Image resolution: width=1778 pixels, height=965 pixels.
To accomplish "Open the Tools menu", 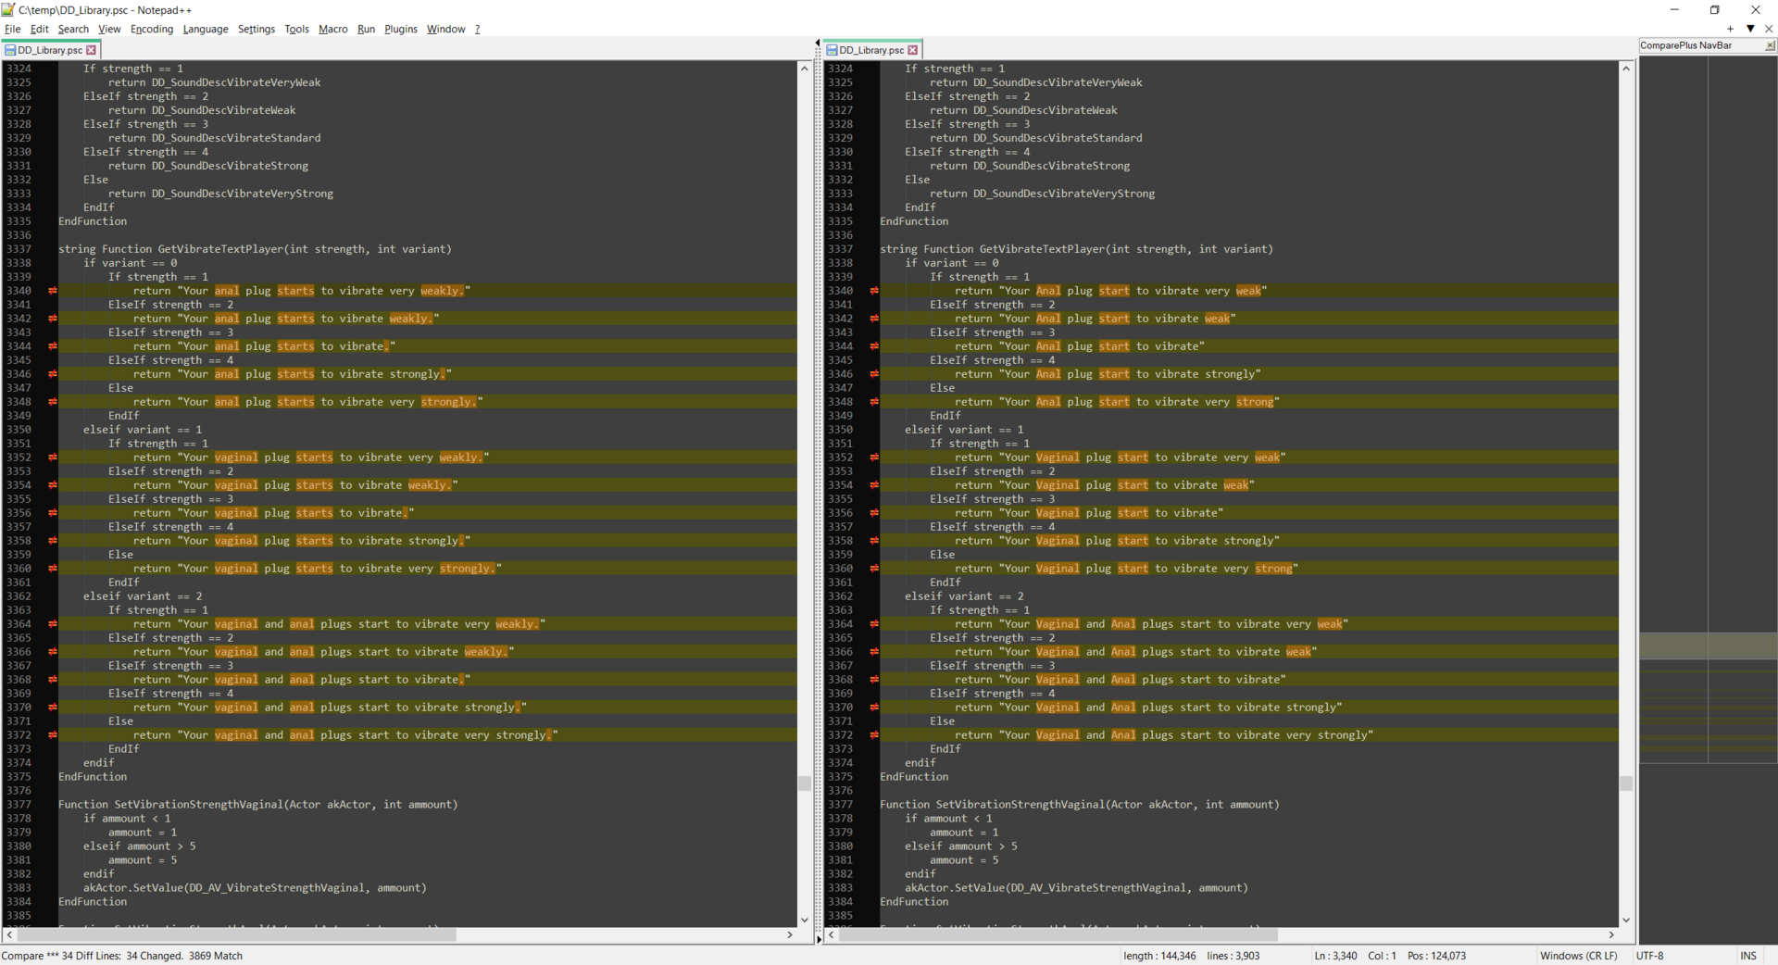I will click(x=296, y=29).
